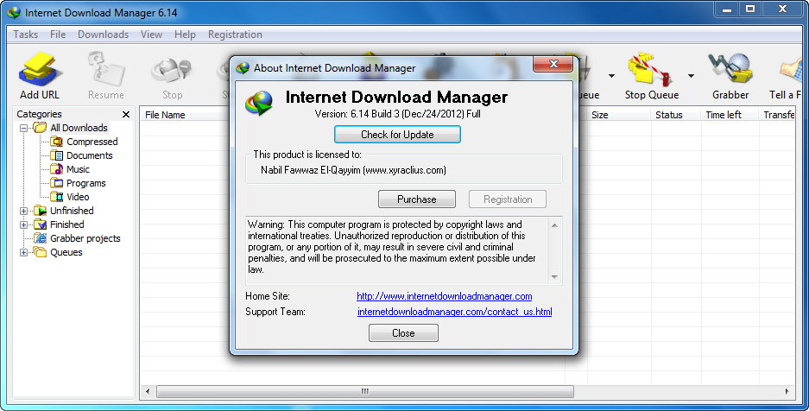Click the Resume toolbar icon

pyautogui.click(x=106, y=70)
